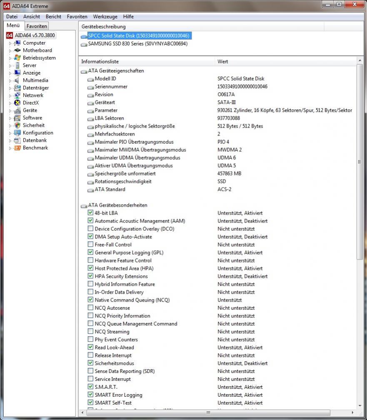Toggle the Sicherheitsmodus checkbox
This screenshot has height=420, width=367.
90,363
